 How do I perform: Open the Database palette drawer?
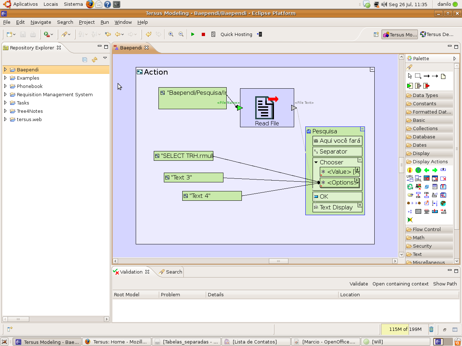[x=424, y=137]
